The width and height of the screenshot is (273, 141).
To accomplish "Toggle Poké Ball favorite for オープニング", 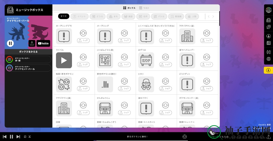I will tap(124, 33).
